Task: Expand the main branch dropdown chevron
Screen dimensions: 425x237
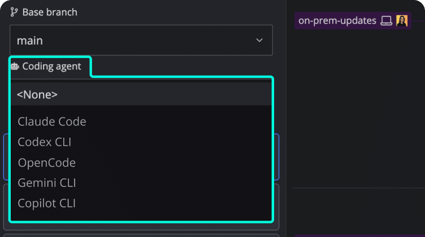Action: pyautogui.click(x=259, y=40)
